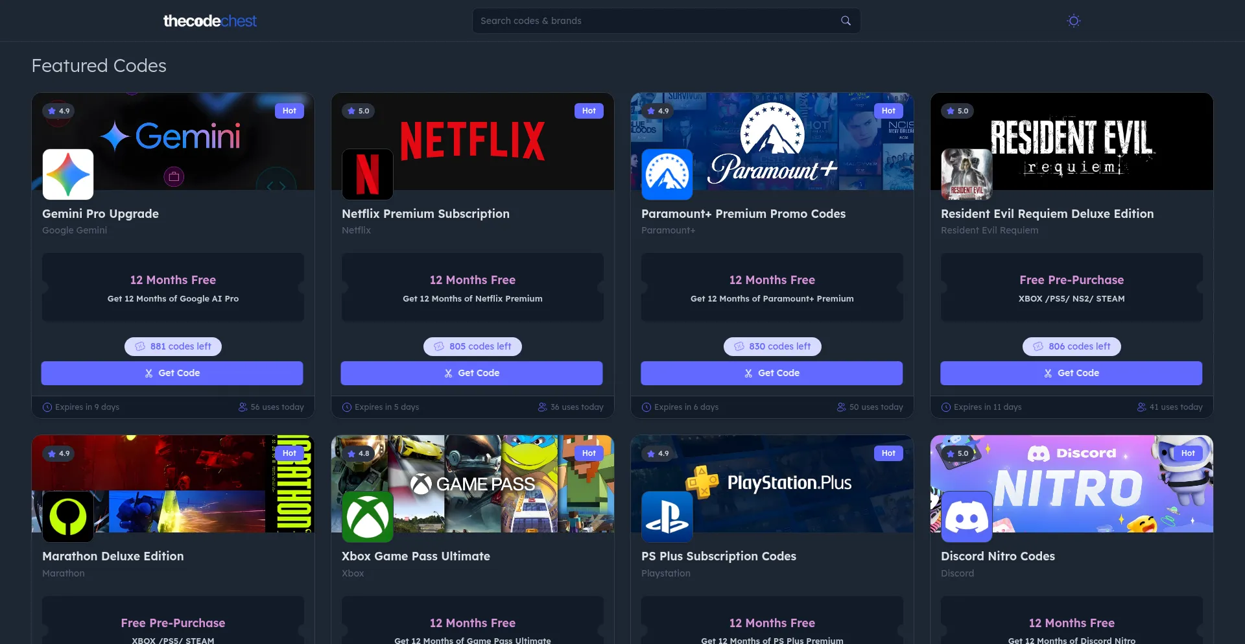Open Resident Evil Requiem Deluxe Edition title
The width and height of the screenshot is (1245, 644).
point(1047,214)
